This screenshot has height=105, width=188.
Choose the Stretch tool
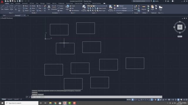click(26, 10)
